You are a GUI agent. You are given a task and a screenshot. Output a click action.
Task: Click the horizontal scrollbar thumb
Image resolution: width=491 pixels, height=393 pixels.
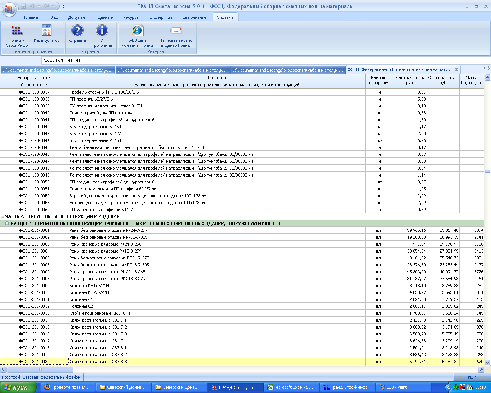[40, 370]
